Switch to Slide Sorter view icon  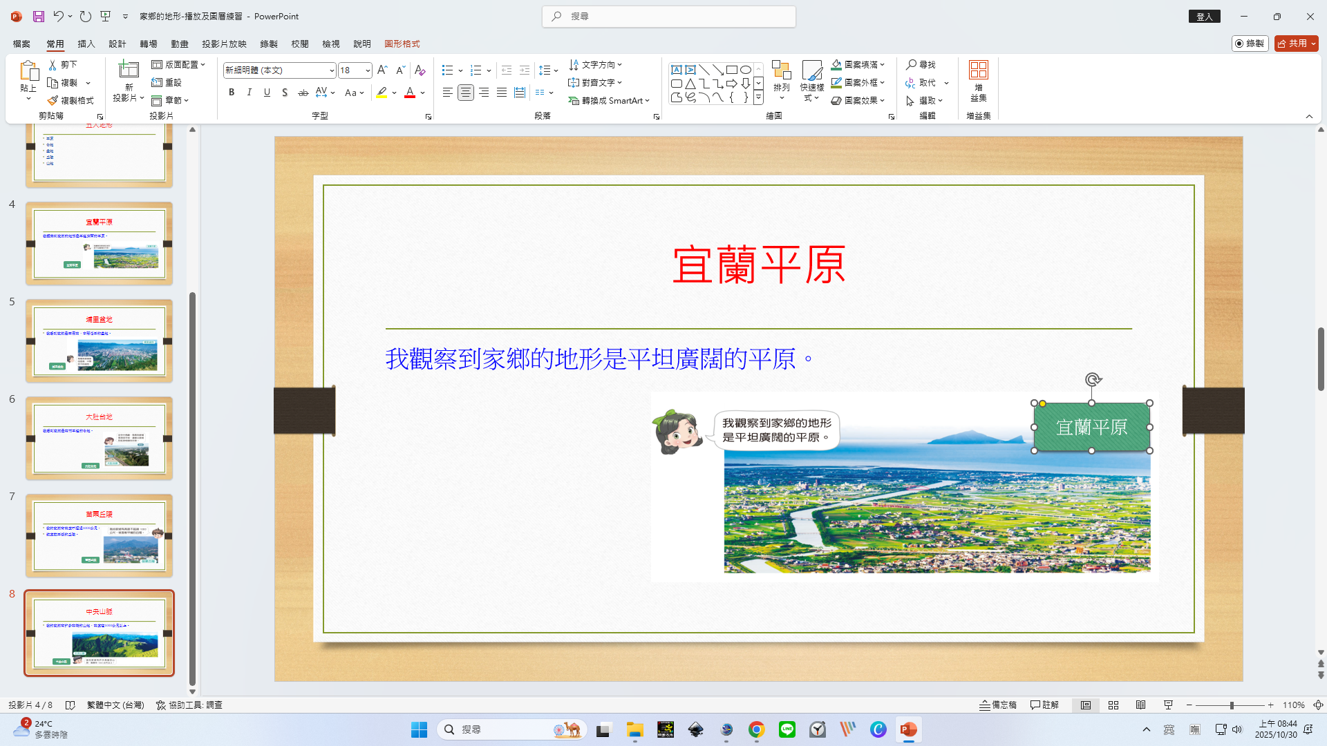[x=1113, y=705]
